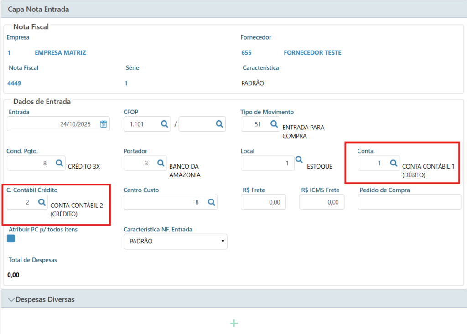Search Tipo de Movimento lookup icon

coord(274,124)
